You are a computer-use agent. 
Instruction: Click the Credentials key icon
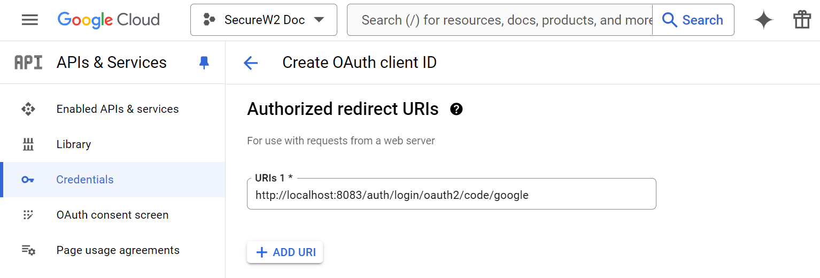point(28,180)
